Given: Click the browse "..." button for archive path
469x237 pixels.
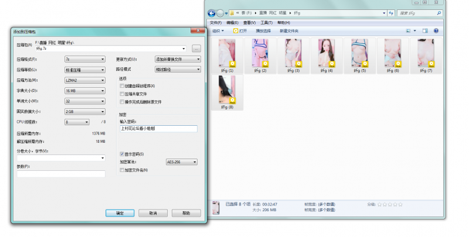Looking at the screenshot, I should (196, 49).
